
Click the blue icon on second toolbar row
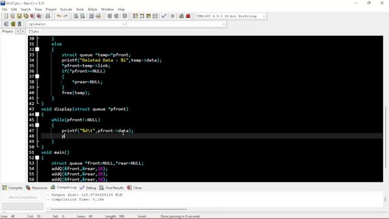click(19, 24)
